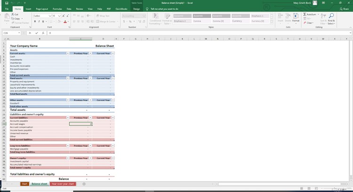The width and height of the screenshot is (353, 192).
Task: Click the font color A icon
Action: coord(65,22)
